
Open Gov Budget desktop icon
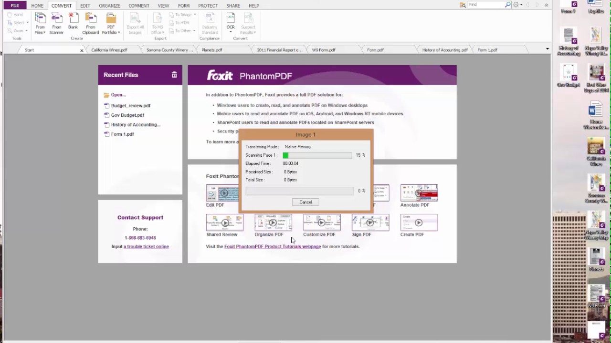click(x=569, y=76)
